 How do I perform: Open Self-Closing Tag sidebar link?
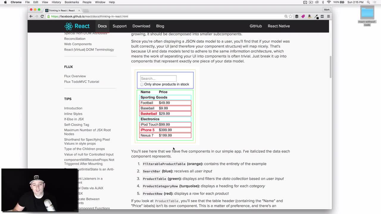pos(76,125)
